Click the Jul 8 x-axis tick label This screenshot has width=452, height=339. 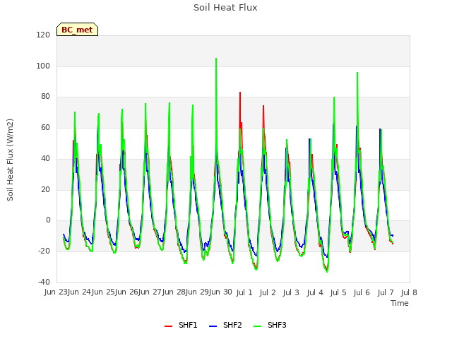(x=409, y=292)
